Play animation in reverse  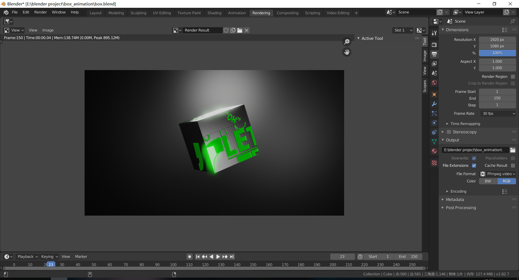click(x=211, y=257)
